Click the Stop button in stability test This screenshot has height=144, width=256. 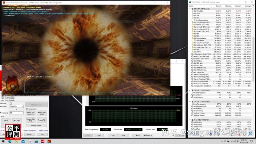click(99, 135)
